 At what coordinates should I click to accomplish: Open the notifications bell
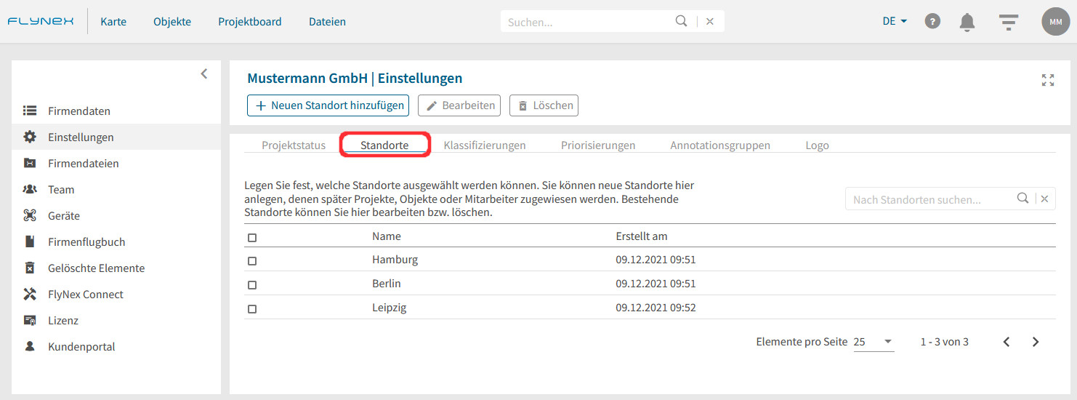point(967,22)
